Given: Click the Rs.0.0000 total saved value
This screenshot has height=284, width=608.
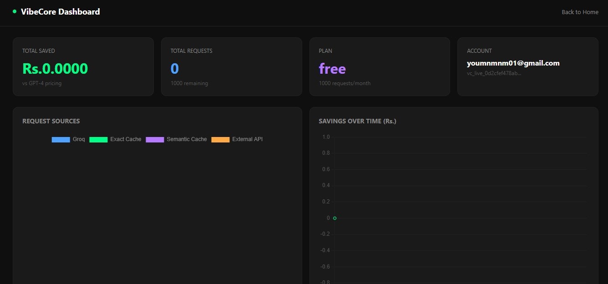Looking at the screenshot, I should point(55,69).
